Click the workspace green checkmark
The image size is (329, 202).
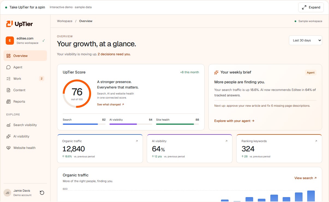pos(44,41)
